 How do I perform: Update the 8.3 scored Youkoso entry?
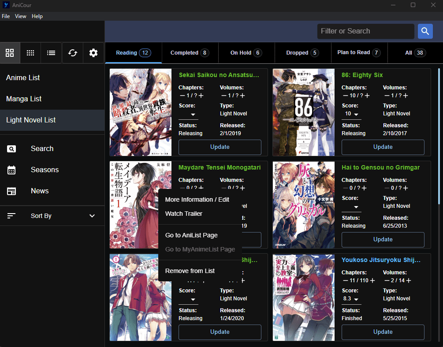click(x=383, y=332)
